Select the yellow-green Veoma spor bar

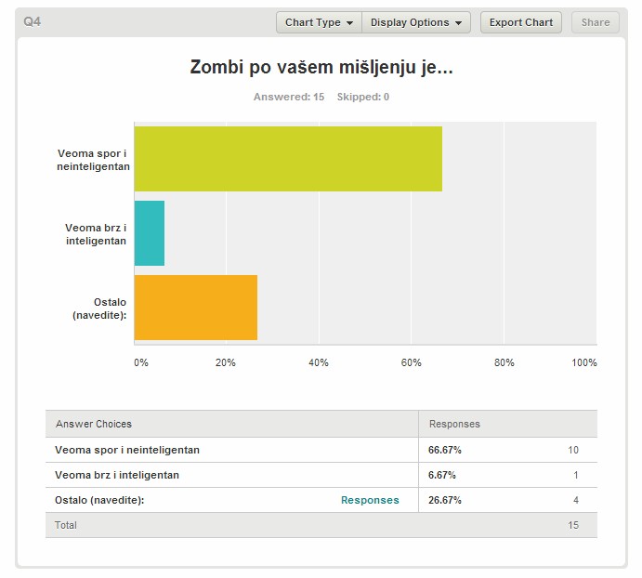288,159
